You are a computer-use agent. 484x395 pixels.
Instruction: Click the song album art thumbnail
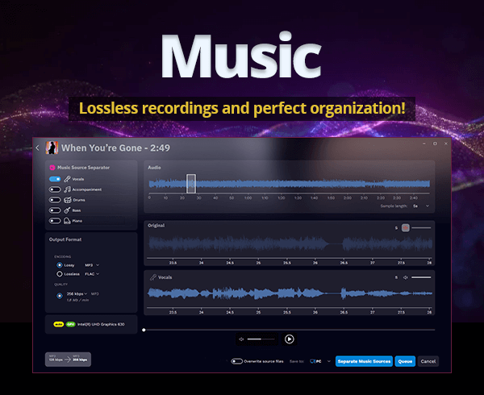(52, 148)
